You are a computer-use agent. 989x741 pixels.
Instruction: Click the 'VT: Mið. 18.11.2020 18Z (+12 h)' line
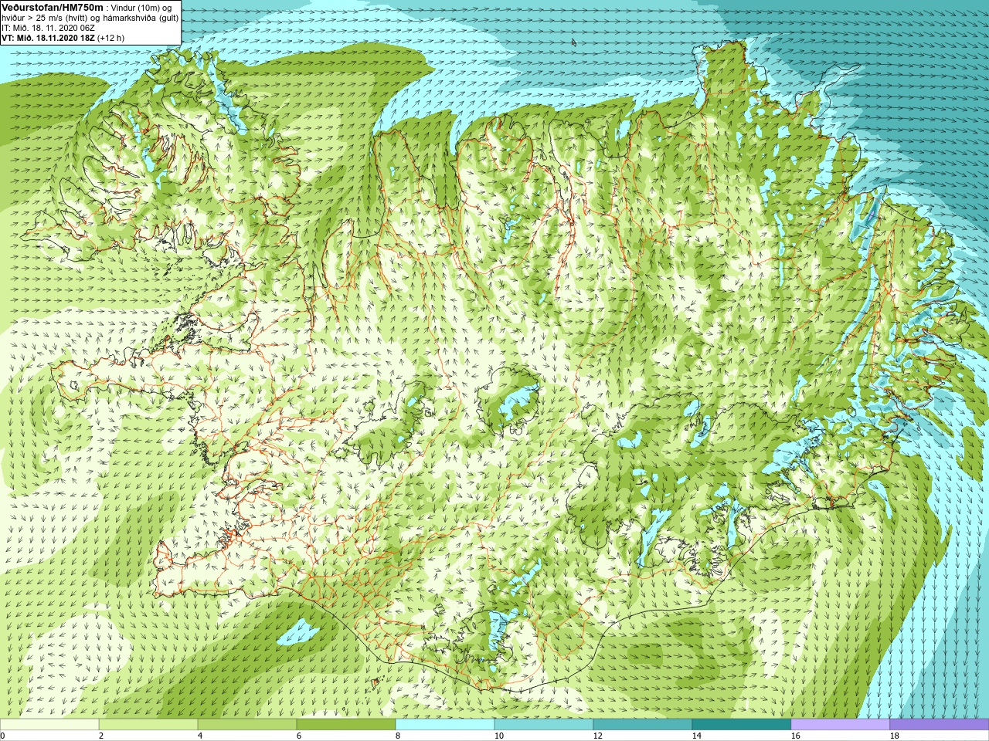pyautogui.click(x=63, y=38)
